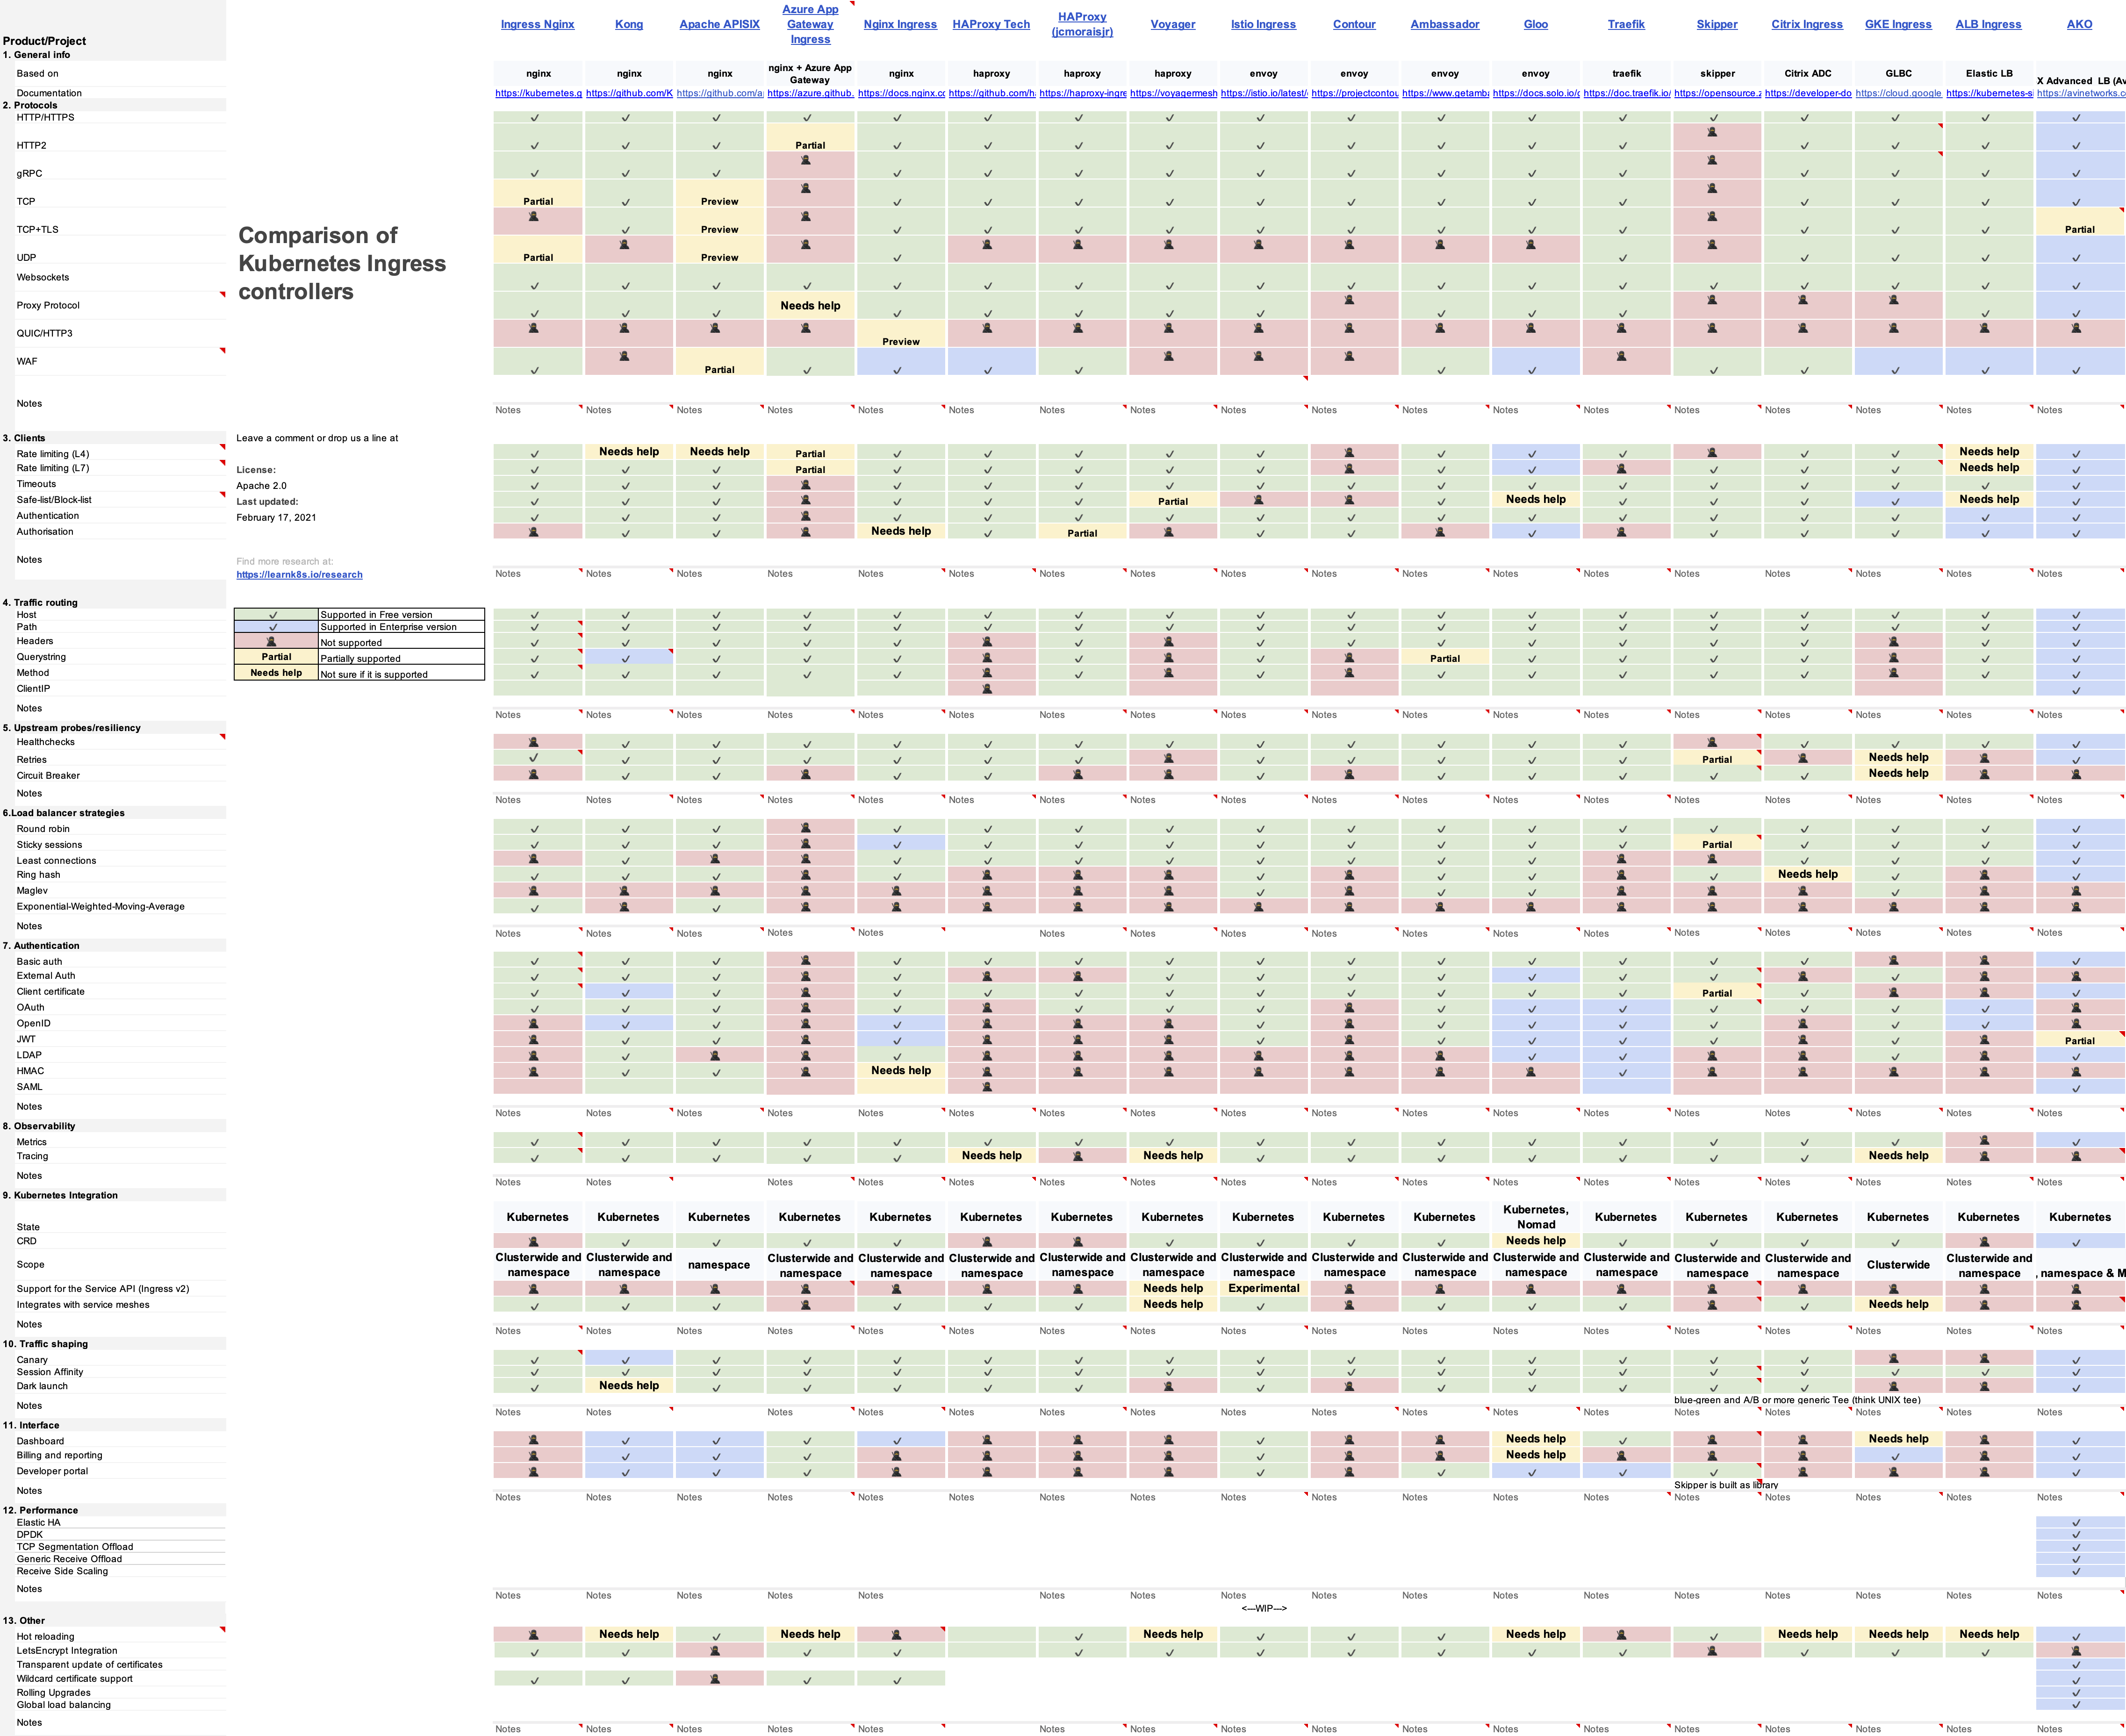
Task: Open the Ingress Nginx header link
Action: coord(537,24)
